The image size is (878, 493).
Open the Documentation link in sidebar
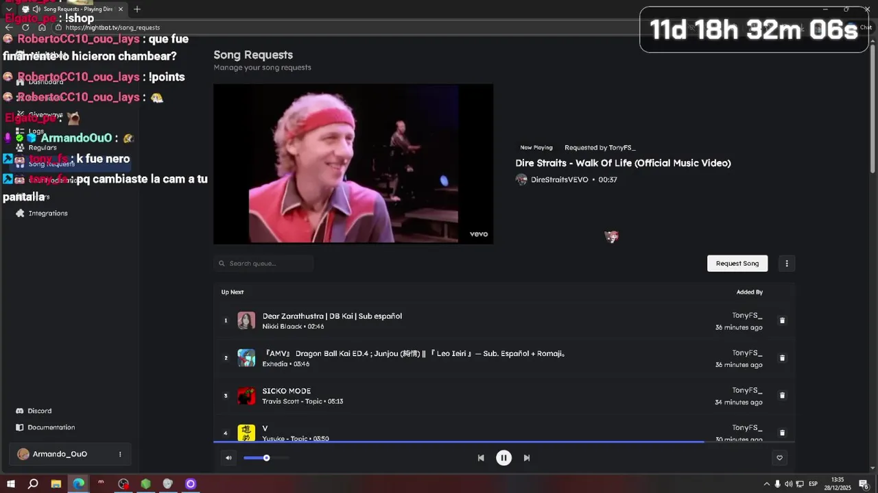[x=51, y=427]
